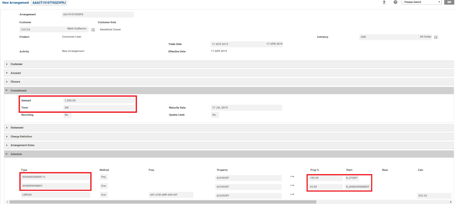Expand the Account section

pos(16,73)
